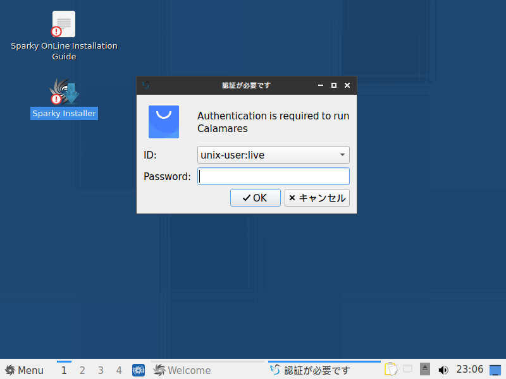Open the Menu button on the taskbar
This screenshot has width=506, height=379.
point(24,370)
